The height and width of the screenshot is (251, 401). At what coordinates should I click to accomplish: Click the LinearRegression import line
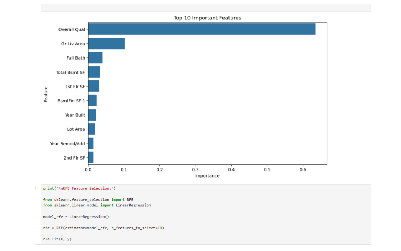[97, 205]
